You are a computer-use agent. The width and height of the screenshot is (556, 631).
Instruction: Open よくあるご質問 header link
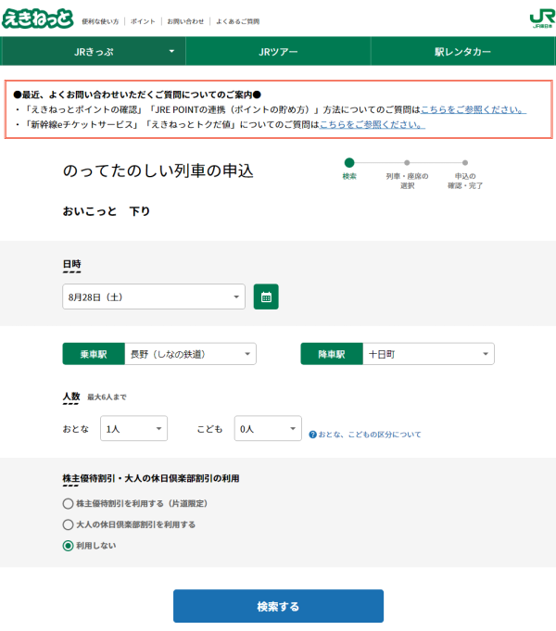[x=237, y=21]
